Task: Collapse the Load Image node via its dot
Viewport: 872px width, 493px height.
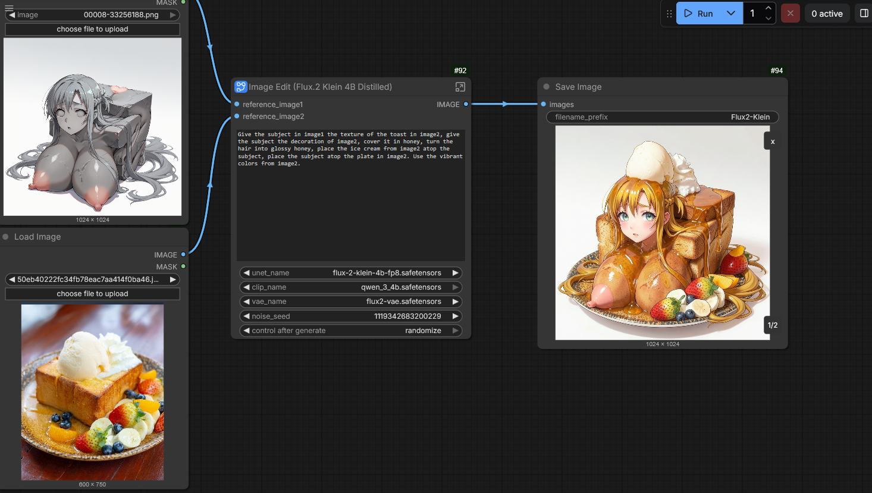Action: [5, 237]
